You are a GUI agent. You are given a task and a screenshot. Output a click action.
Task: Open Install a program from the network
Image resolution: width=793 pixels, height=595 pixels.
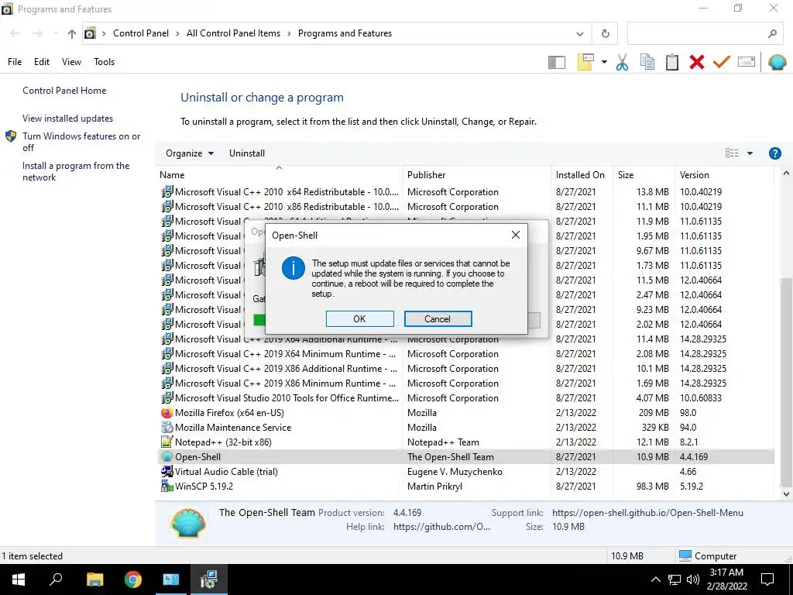(x=76, y=171)
